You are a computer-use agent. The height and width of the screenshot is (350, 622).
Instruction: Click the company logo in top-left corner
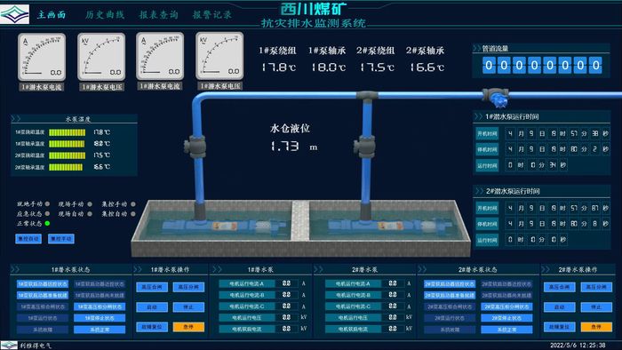[x=15, y=14]
